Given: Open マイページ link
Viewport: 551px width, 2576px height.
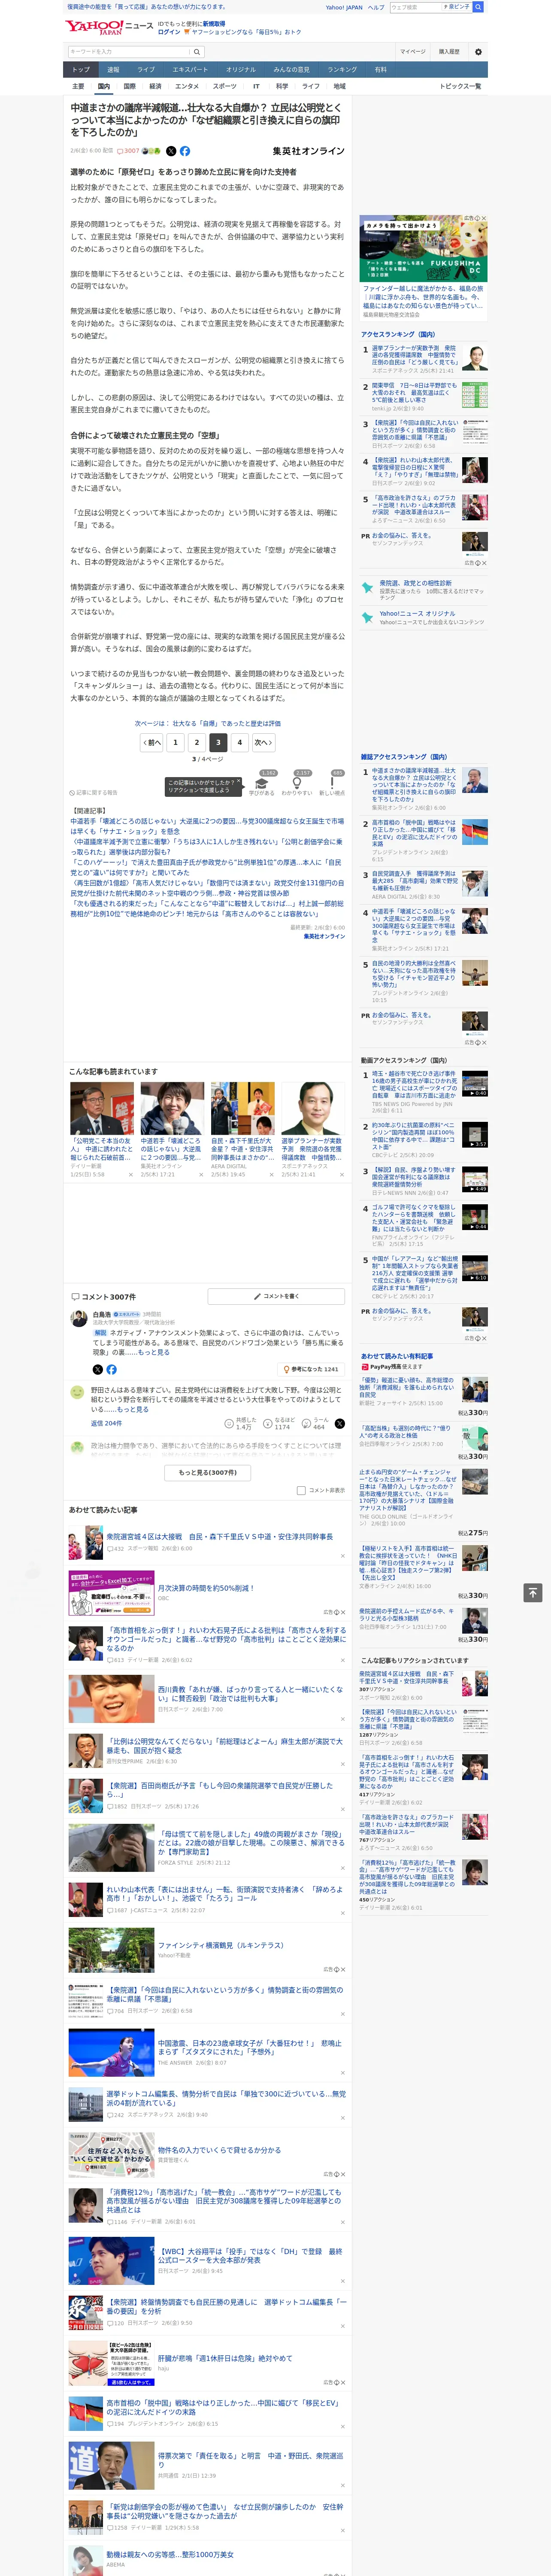Looking at the screenshot, I should coord(412,52).
